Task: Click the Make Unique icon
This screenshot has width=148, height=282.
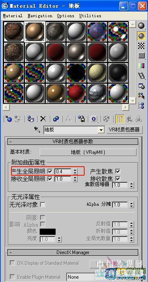Action: [x=69, y=119]
